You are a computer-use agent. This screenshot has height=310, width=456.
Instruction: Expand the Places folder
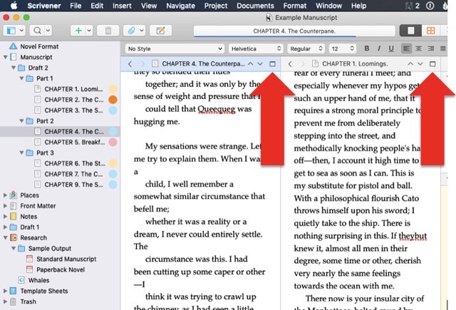(5, 195)
